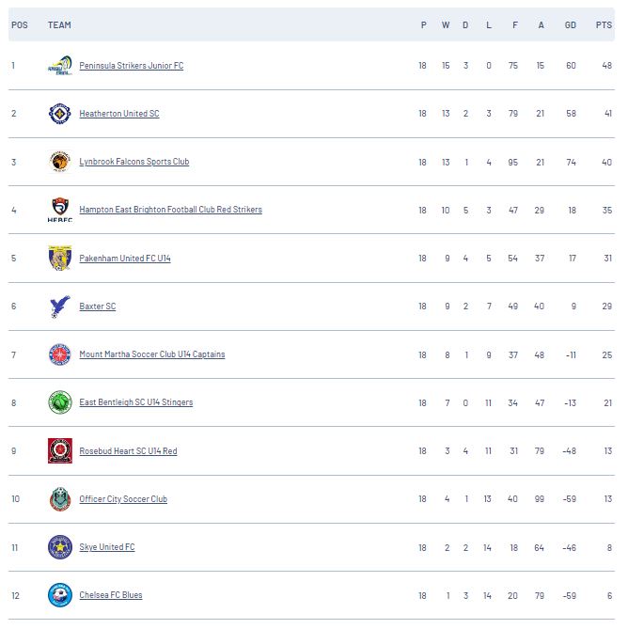This screenshot has width=628, height=629.
Task: Click the HEBFC shield logo
Action: pos(60,210)
